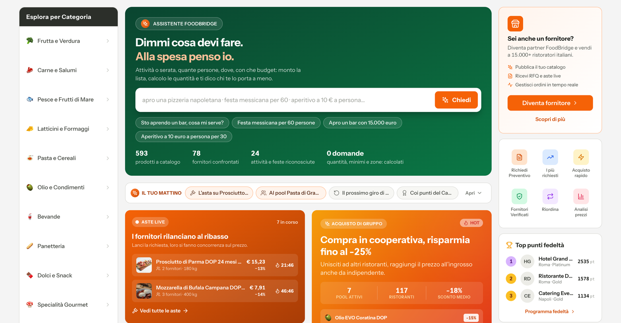Click the Frutta e Verdura broccoli icon

pyautogui.click(x=30, y=41)
